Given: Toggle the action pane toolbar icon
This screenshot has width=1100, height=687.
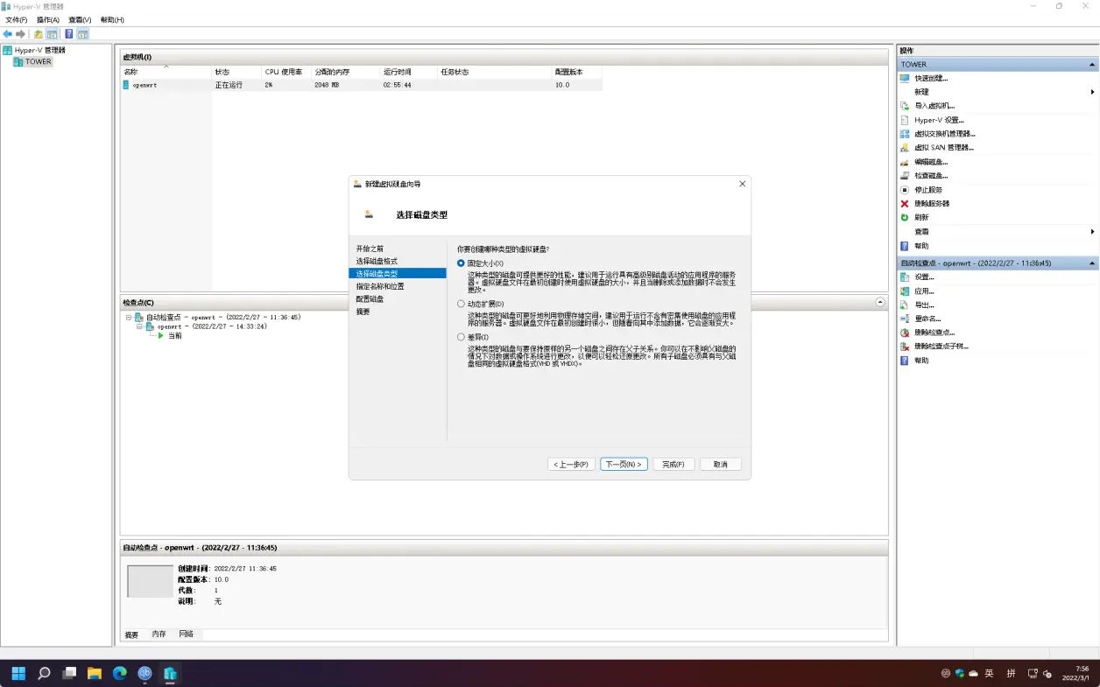Looking at the screenshot, I should 82,34.
